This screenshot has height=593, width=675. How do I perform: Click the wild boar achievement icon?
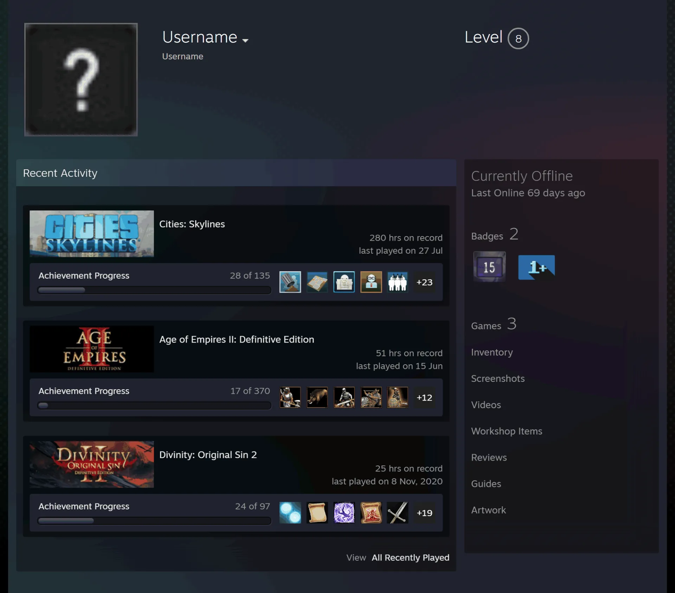click(x=317, y=397)
